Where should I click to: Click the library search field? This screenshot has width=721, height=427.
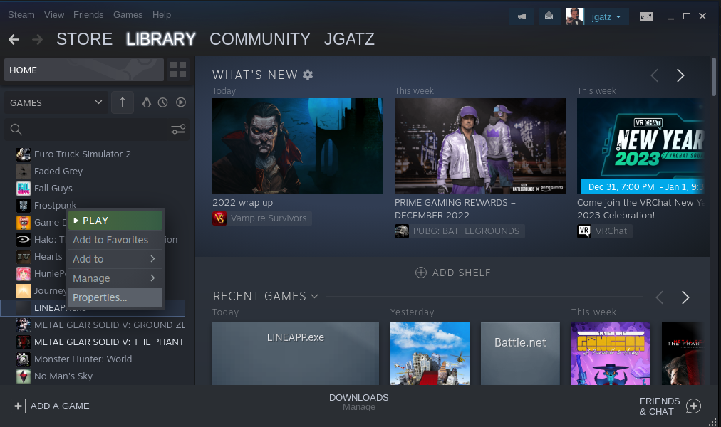pos(88,130)
